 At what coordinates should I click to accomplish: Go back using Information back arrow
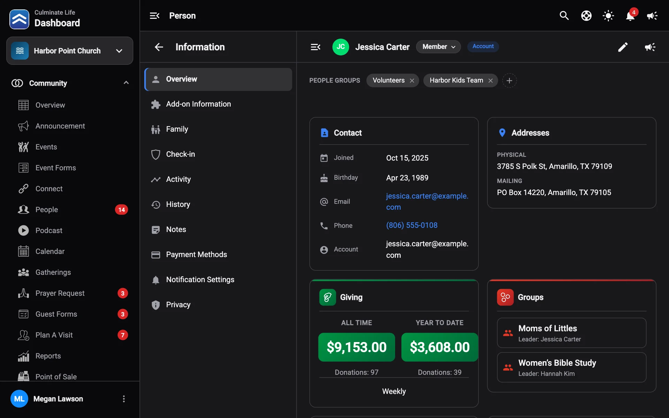tap(159, 47)
